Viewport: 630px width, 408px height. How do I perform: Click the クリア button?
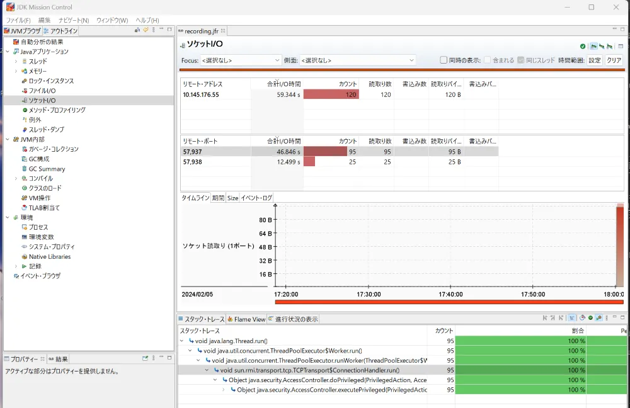click(614, 60)
